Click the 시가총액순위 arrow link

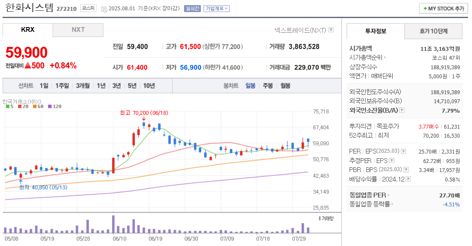coord(368,57)
